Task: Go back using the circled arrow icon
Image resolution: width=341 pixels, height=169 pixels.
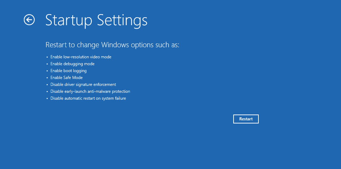Action: pos(29,20)
